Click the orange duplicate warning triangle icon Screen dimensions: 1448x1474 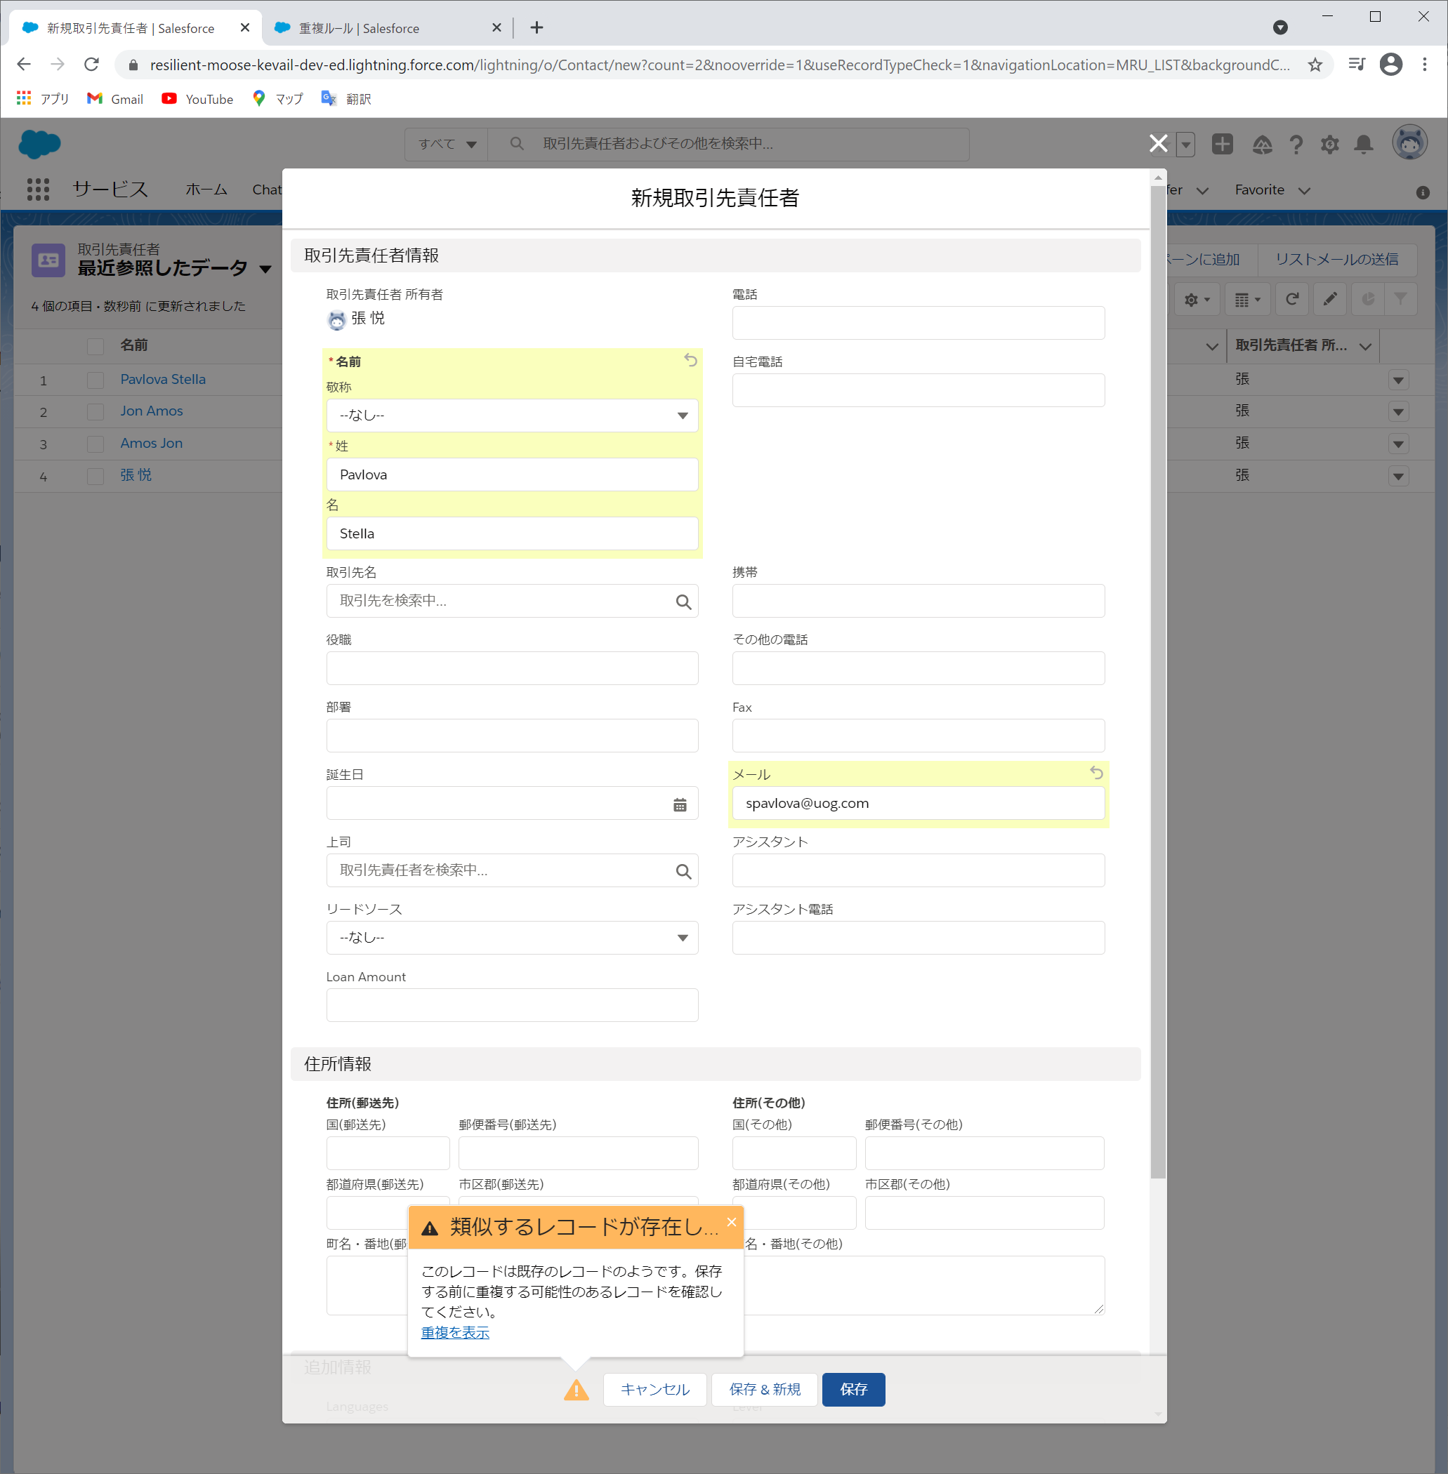click(576, 1390)
